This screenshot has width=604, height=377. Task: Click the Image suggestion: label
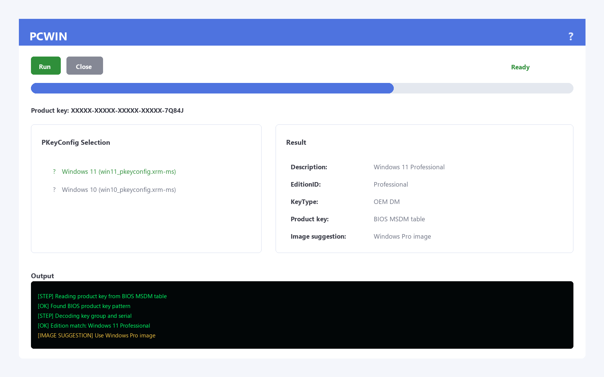pos(318,236)
